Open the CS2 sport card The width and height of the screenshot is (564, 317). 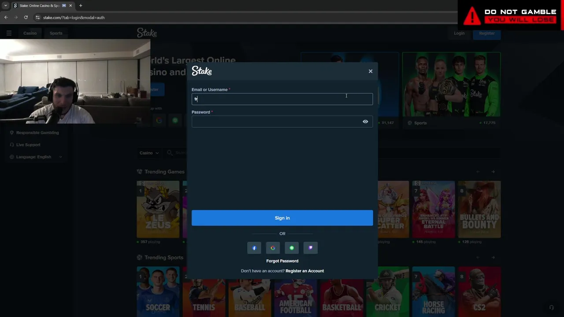coord(479,291)
